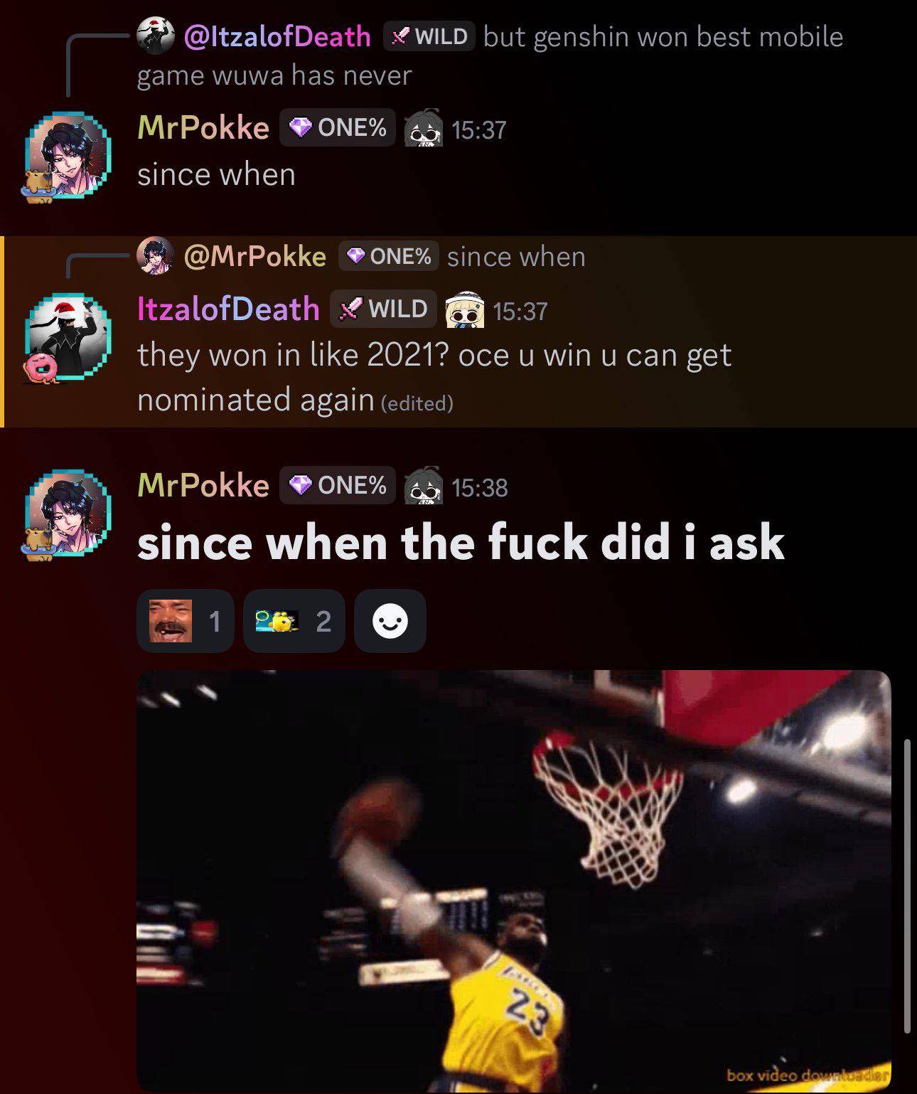
Task: Toggle the yellow emoji reaction with count 2
Action: tap(294, 622)
